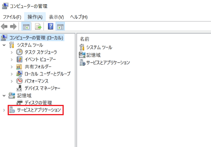This screenshot has width=211, height=147.
Task: Open the ヘルプ(H) menu
Action: click(79, 17)
